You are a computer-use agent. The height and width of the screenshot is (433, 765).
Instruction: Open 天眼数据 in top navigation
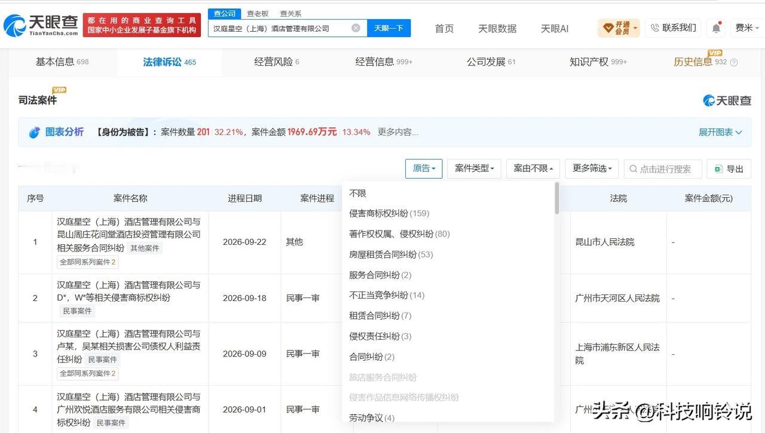pos(497,29)
